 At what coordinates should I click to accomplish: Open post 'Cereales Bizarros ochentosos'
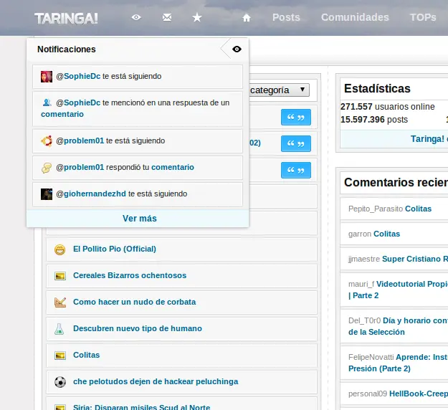pyautogui.click(x=130, y=276)
